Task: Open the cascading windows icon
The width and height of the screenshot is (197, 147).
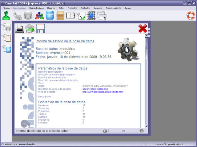Action: (x=102, y=16)
